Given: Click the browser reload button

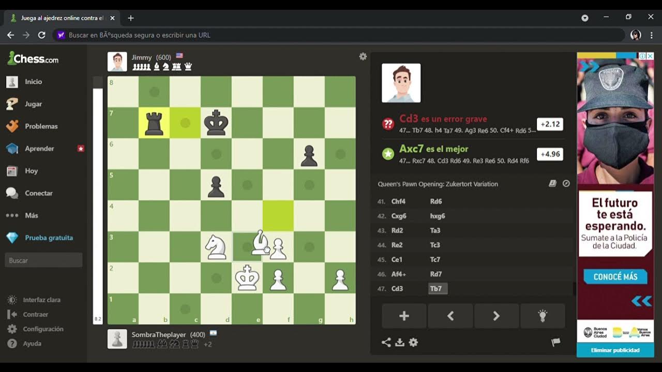Looking at the screenshot, I should tap(42, 35).
